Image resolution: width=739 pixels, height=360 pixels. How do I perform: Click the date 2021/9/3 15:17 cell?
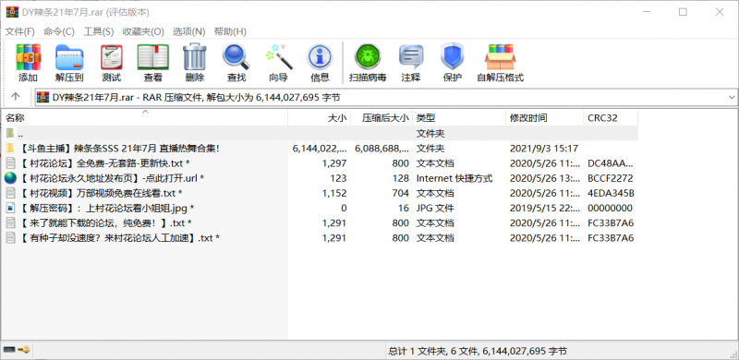(544, 149)
